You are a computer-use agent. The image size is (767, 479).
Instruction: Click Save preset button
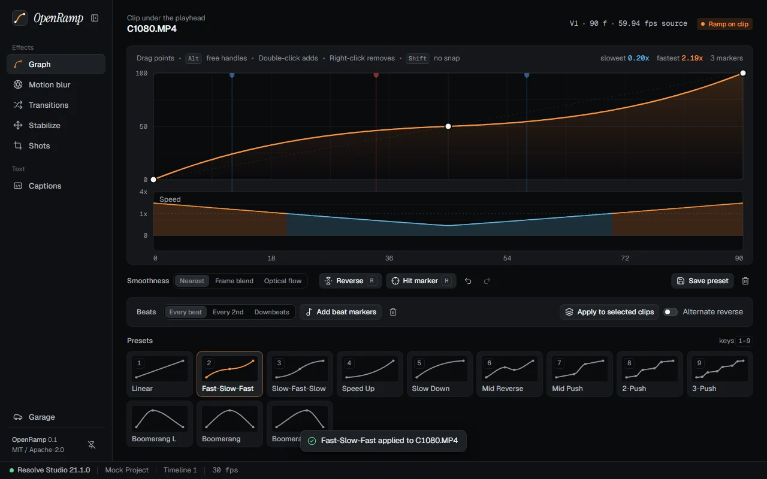pyautogui.click(x=703, y=281)
